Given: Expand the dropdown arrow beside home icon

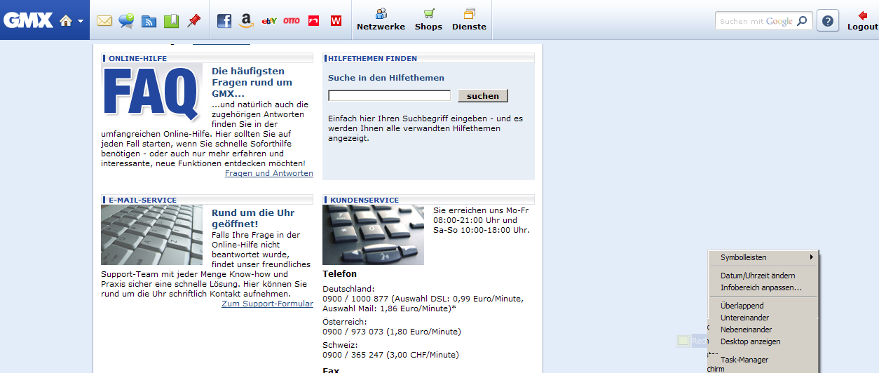Looking at the screenshot, I should 81,21.
